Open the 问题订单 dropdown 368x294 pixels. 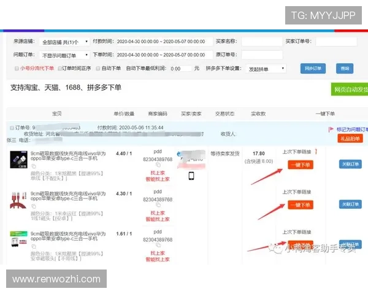[64, 55]
